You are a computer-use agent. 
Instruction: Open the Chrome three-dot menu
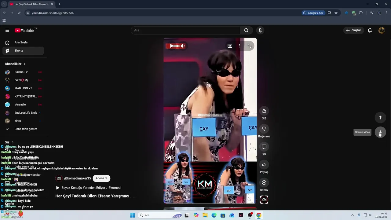pos(387,13)
